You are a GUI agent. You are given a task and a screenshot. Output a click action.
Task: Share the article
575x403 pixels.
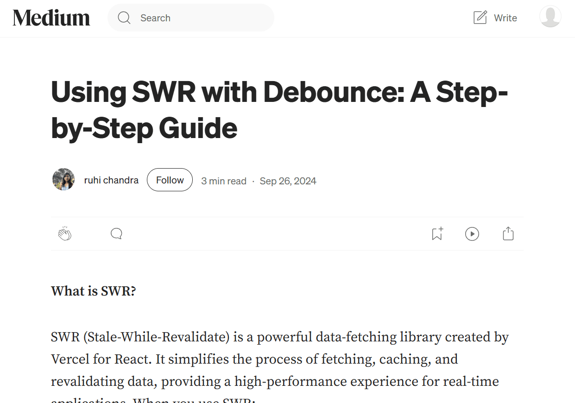(508, 234)
